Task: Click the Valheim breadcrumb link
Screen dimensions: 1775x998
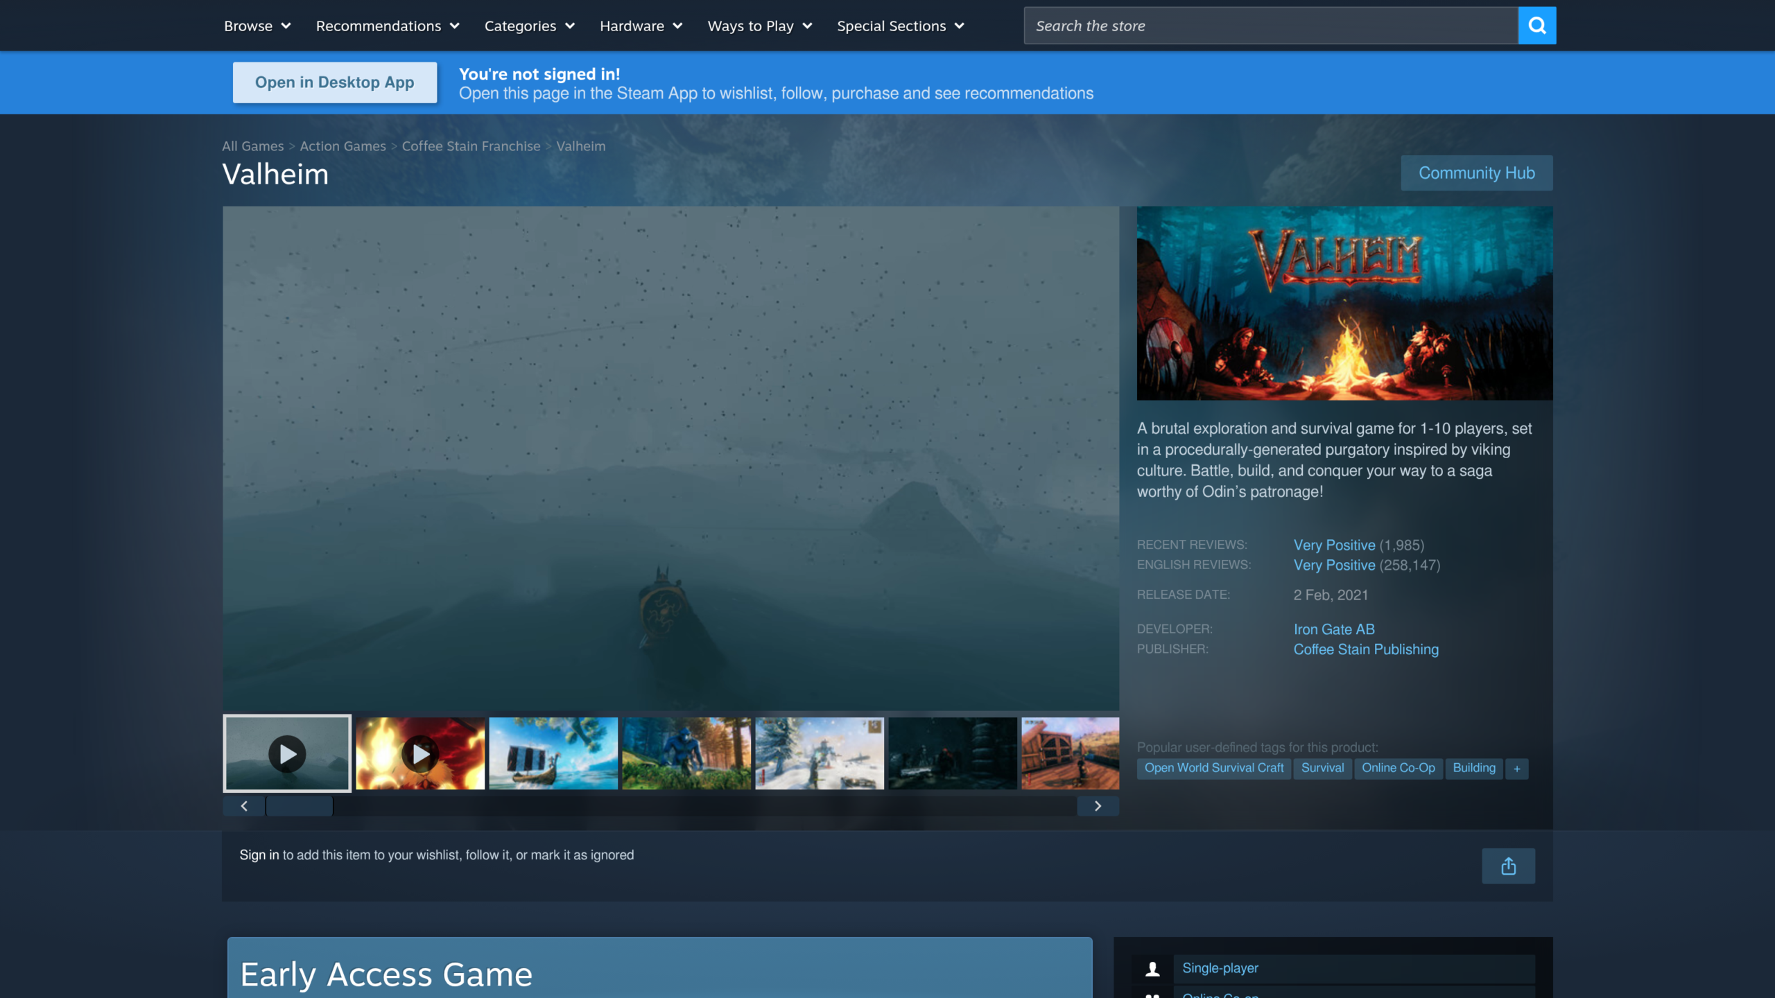Action: tap(581, 146)
